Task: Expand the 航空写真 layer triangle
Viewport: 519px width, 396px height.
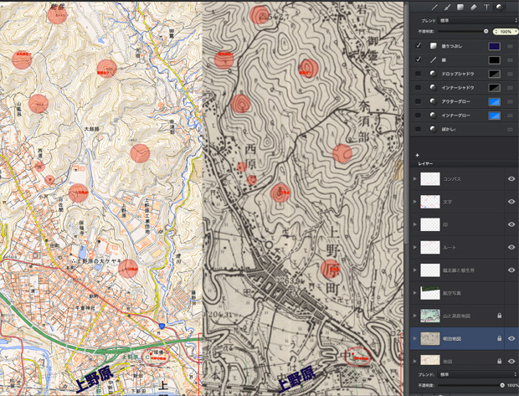Action: [415, 292]
